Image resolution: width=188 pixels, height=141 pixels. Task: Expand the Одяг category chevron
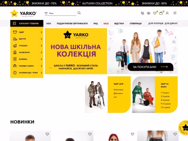point(42,32)
